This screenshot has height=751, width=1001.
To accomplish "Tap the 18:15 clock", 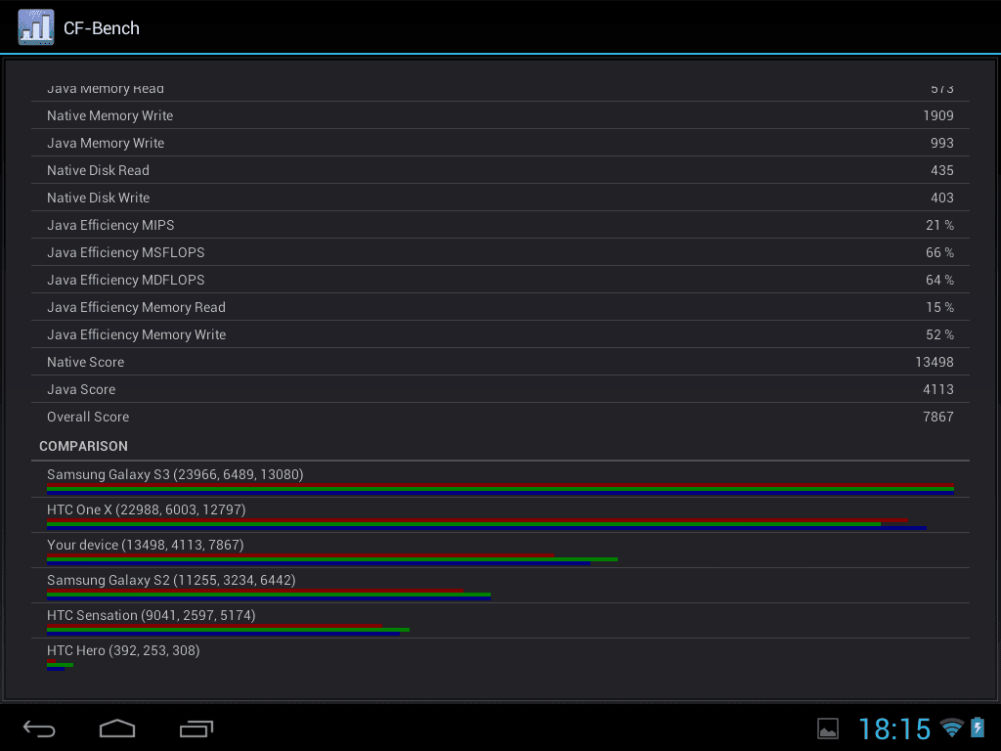I will click(894, 729).
